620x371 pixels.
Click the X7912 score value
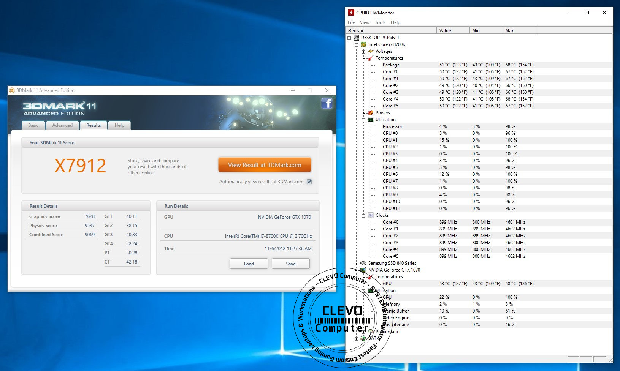[80, 166]
